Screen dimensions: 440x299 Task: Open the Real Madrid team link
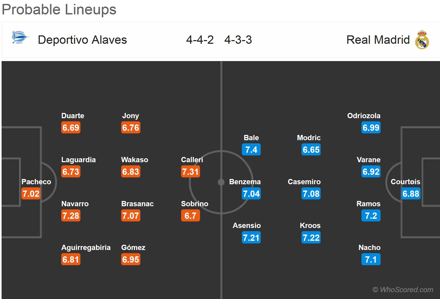pyautogui.click(x=378, y=40)
